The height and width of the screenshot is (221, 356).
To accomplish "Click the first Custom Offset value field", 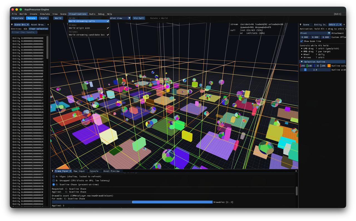I will click(305, 37).
